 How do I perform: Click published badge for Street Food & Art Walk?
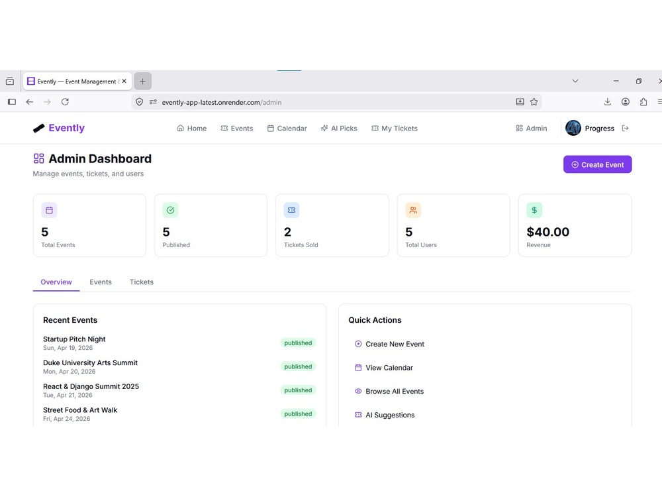(x=298, y=414)
